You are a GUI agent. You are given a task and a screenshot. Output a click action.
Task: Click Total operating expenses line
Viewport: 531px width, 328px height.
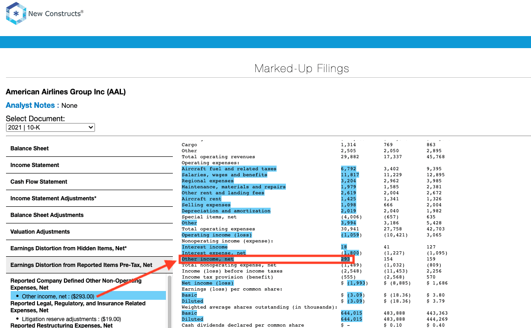pyautogui.click(x=218, y=229)
